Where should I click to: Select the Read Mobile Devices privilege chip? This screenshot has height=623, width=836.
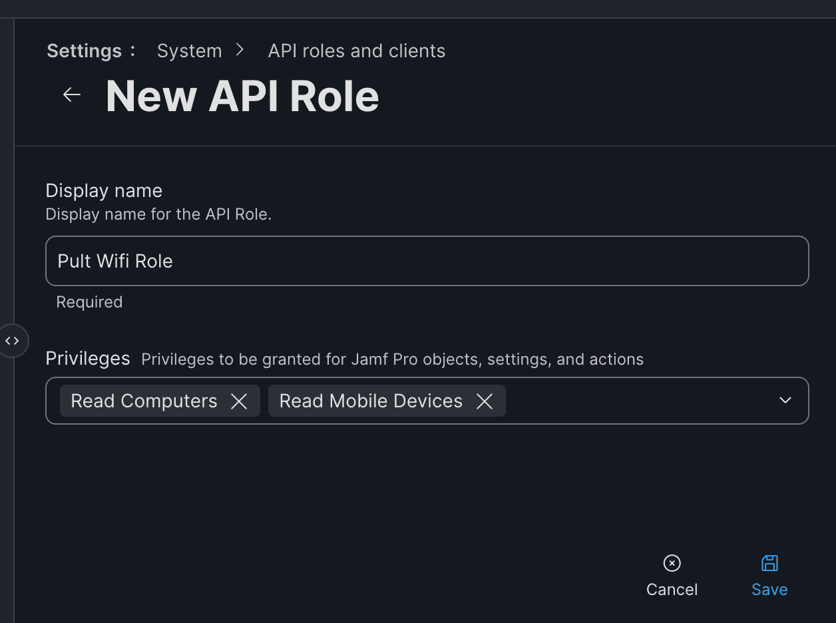click(370, 401)
